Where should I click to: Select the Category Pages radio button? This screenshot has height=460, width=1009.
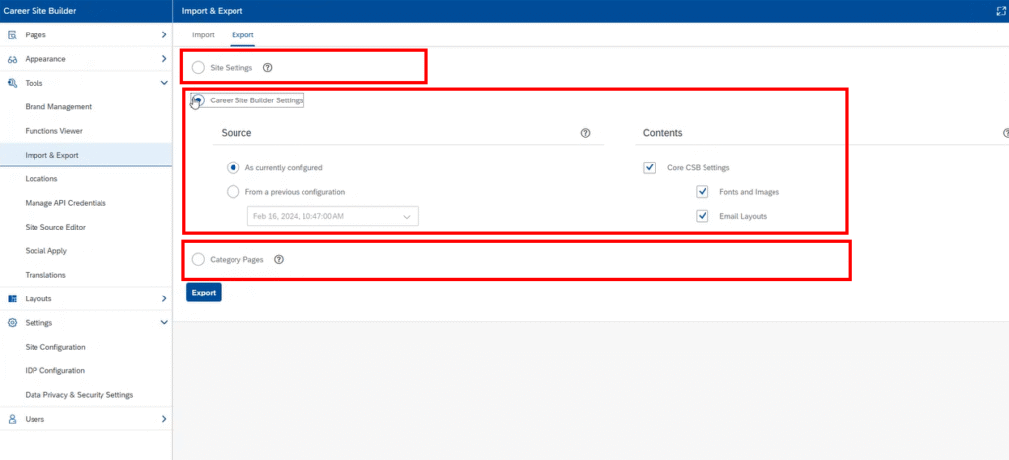coord(199,259)
